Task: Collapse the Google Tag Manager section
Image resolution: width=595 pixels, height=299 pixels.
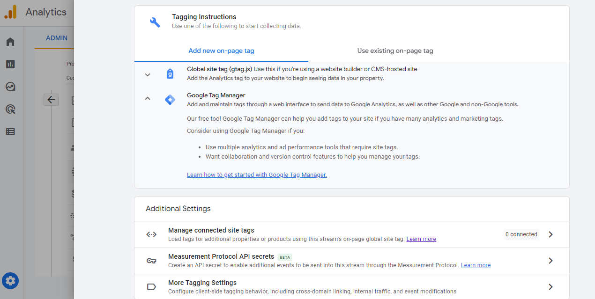Action: point(147,98)
